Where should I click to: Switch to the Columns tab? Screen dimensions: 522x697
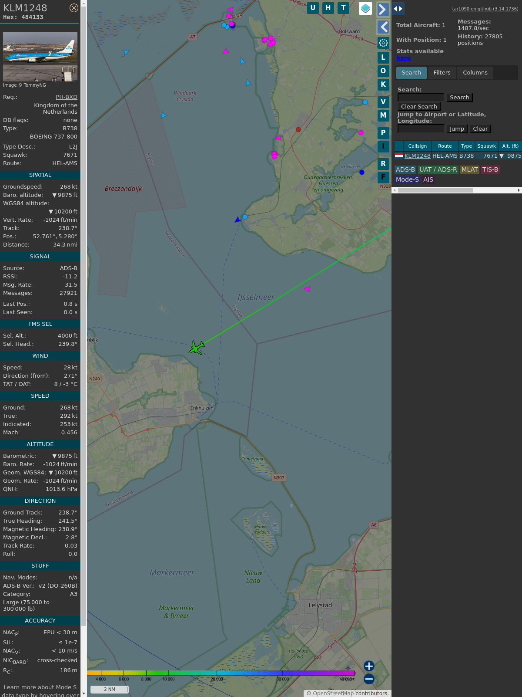475,73
